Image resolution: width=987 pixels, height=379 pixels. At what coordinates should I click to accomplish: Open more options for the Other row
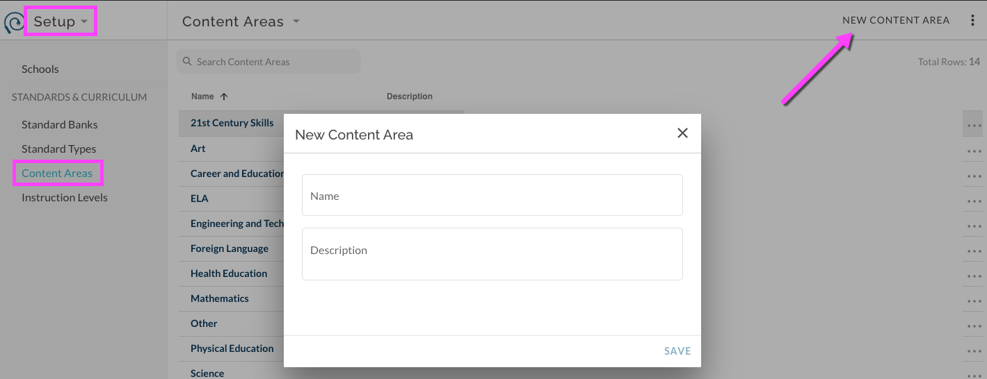(974, 326)
